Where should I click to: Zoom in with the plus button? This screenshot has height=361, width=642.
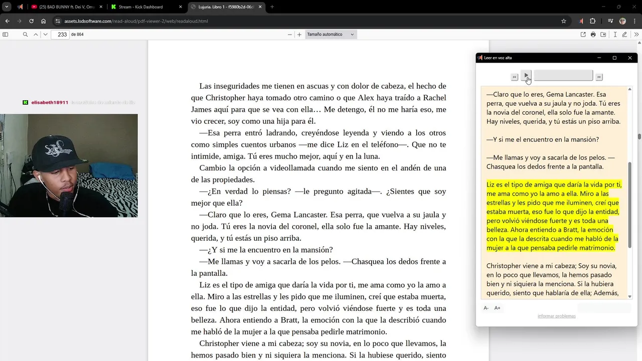[x=299, y=35]
